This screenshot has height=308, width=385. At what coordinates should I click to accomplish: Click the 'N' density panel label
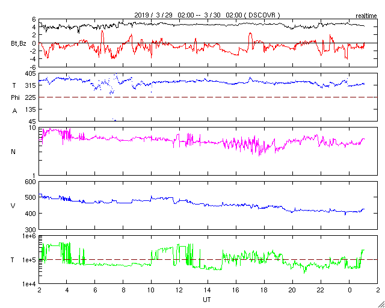point(13,152)
